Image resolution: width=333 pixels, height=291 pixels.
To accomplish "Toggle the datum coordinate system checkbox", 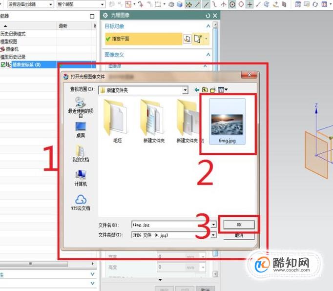I will (x=3, y=64).
